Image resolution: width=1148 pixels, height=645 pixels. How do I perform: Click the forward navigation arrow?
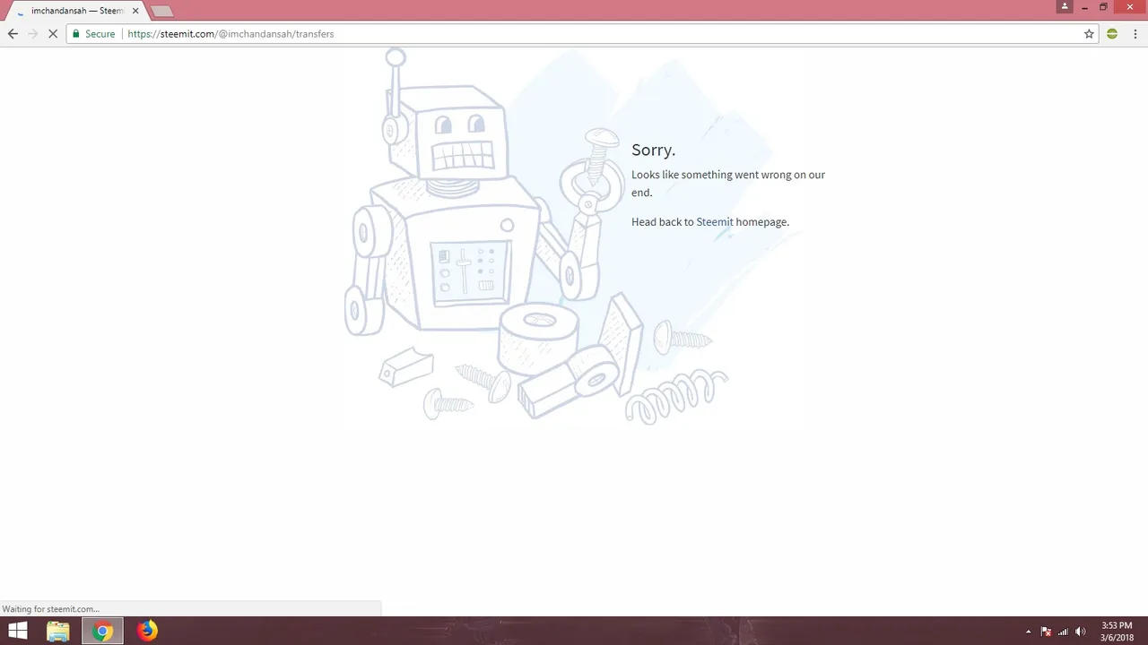(x=33, y=34)
